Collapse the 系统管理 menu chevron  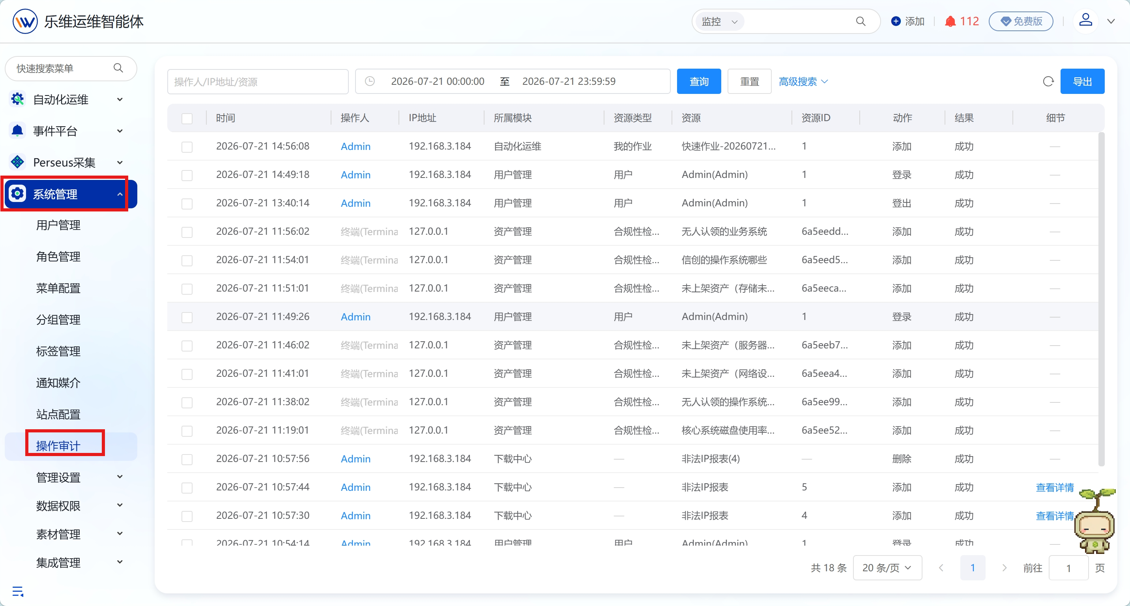pyautogui.click(x=120, y=194)
